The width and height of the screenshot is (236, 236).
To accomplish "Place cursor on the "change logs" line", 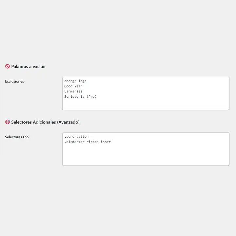I will coord(75,81).
